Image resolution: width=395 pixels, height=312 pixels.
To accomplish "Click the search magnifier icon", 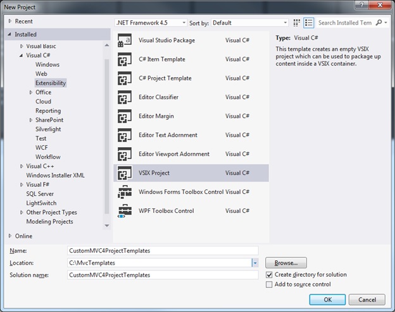I will 379,23.
